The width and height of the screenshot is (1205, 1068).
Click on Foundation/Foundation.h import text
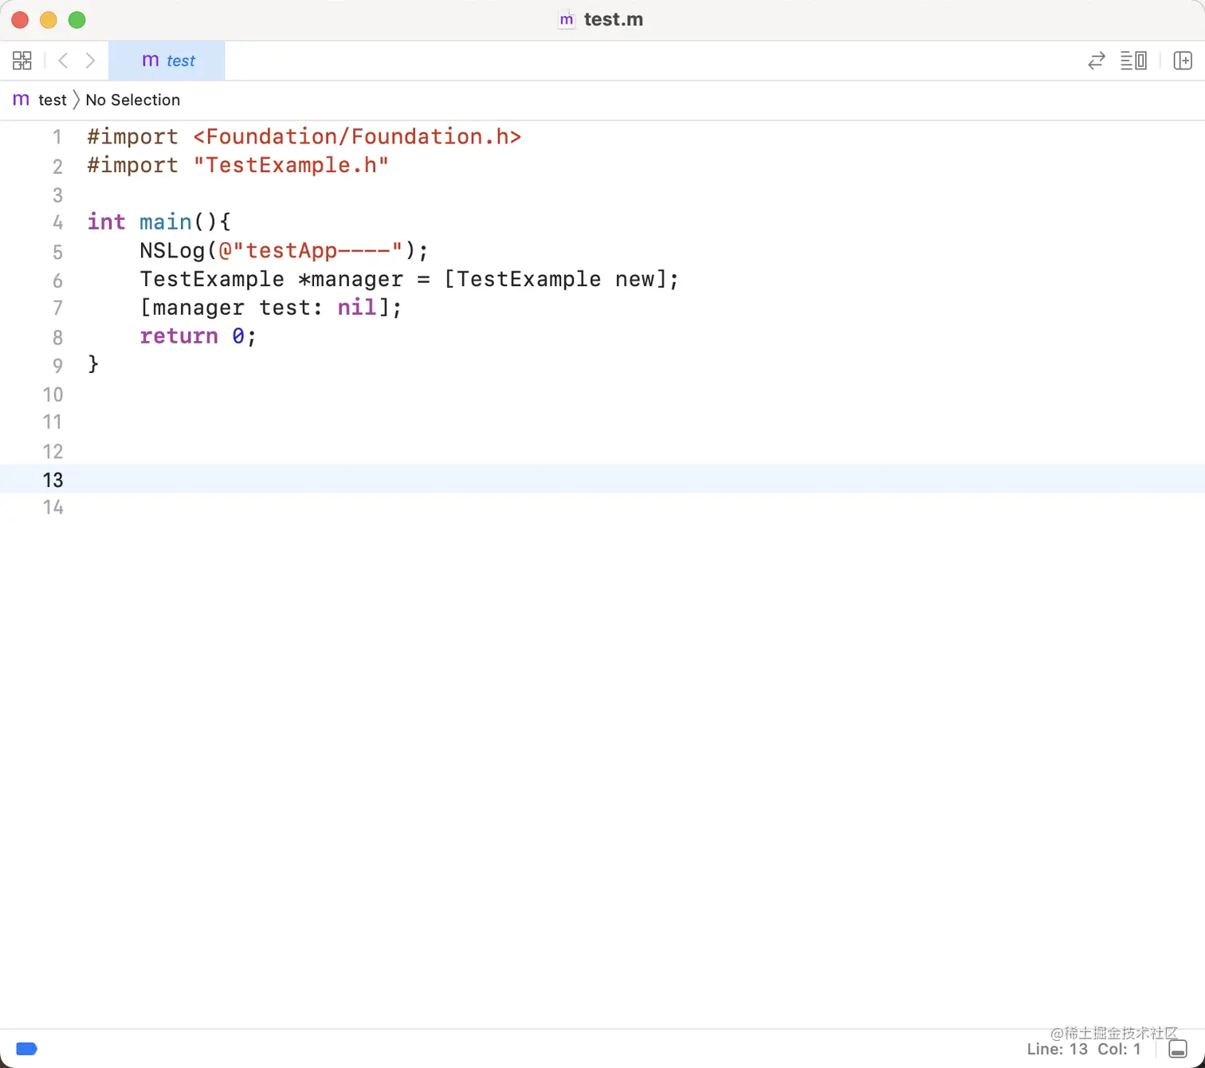coord(357,137)
